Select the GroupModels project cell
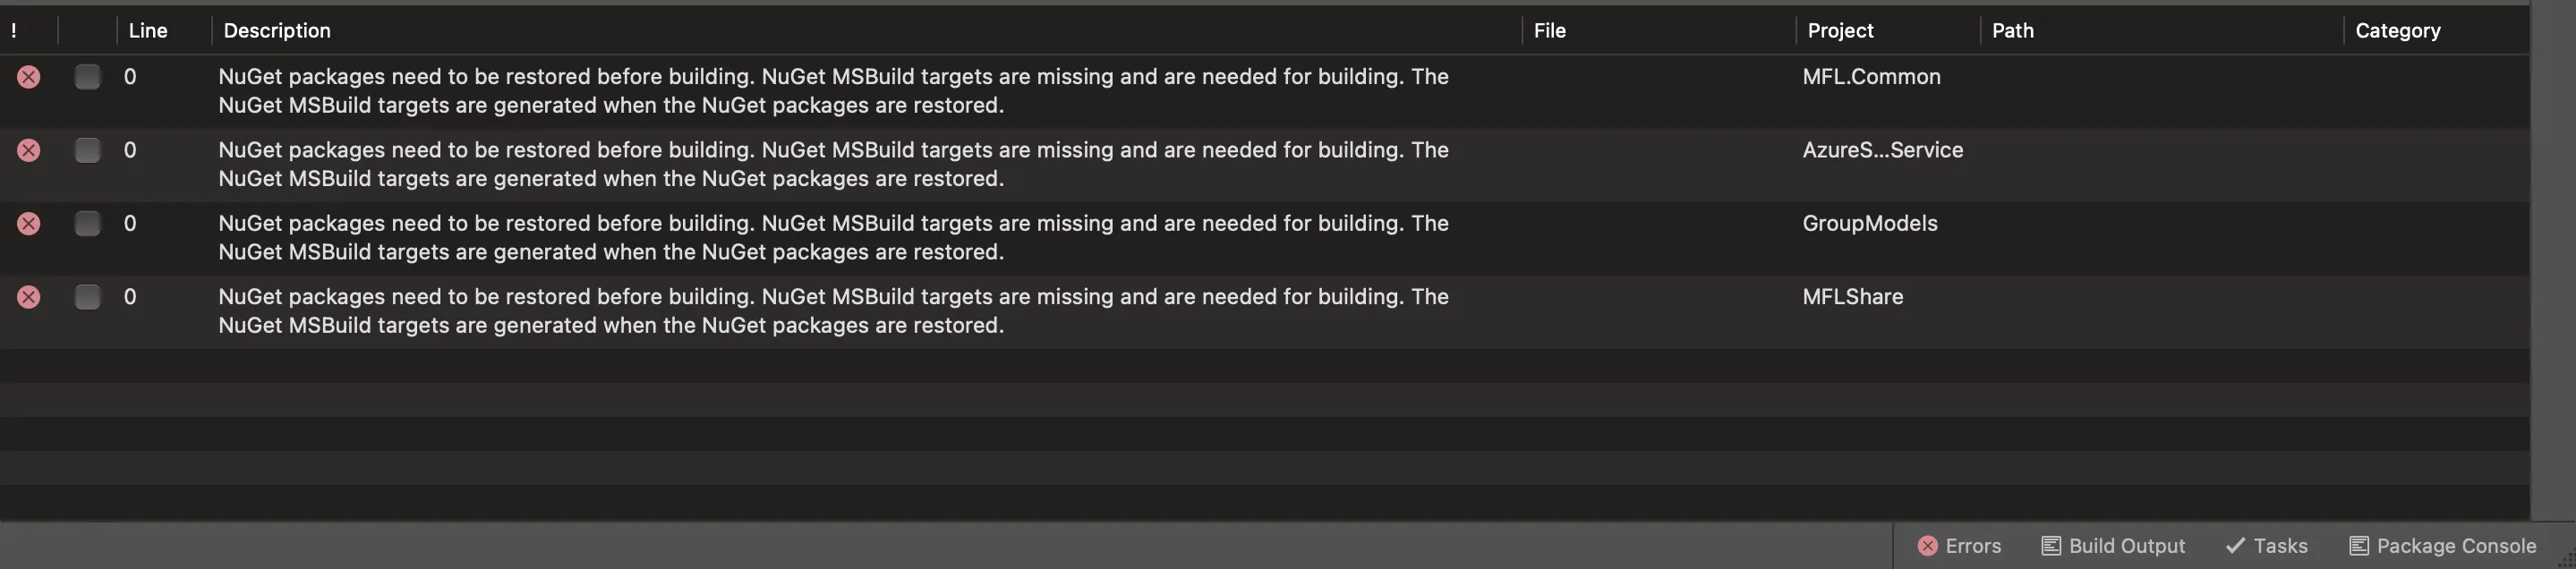2576x569 pixels. [x=1869, y=223]
